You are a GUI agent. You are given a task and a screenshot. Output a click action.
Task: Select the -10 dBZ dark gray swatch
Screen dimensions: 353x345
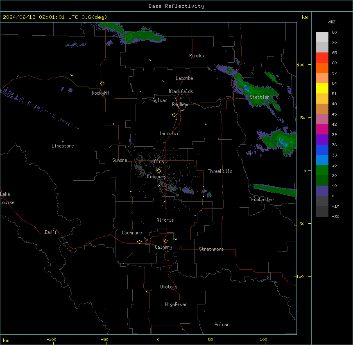[322, 211]
